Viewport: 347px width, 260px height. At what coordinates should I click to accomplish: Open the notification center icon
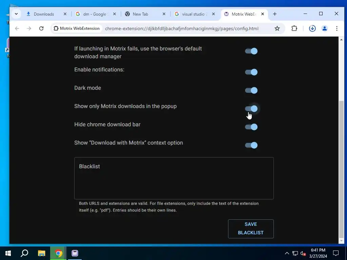336,253
